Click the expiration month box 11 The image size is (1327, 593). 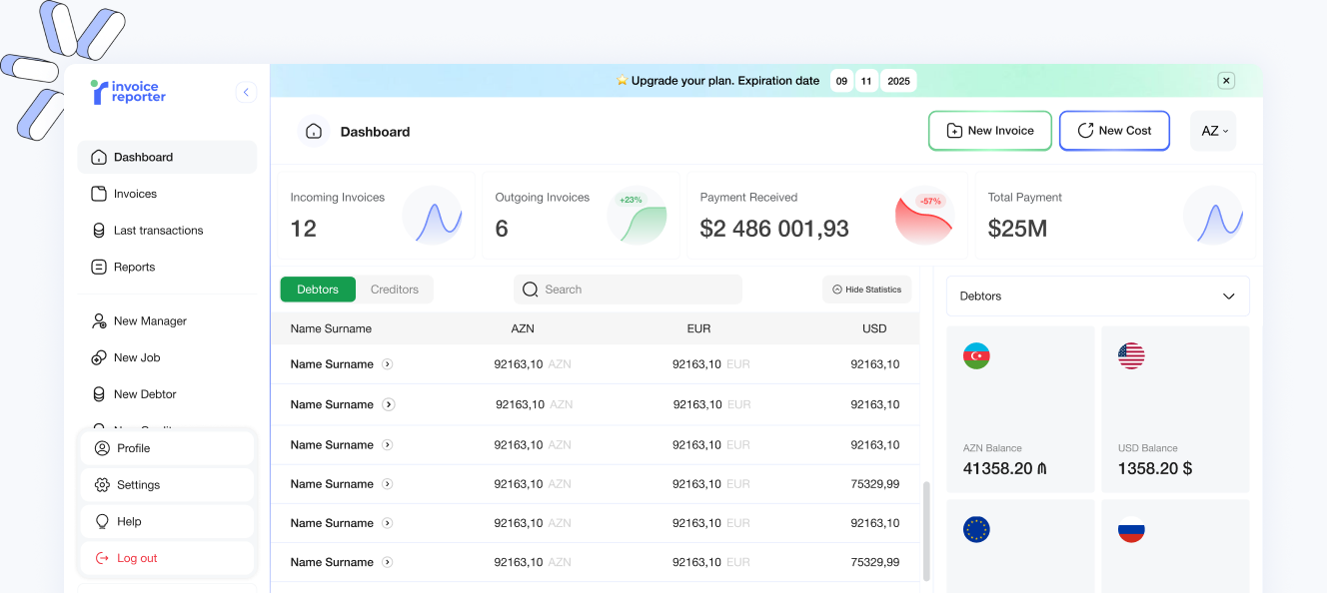[x=866, y=81]
